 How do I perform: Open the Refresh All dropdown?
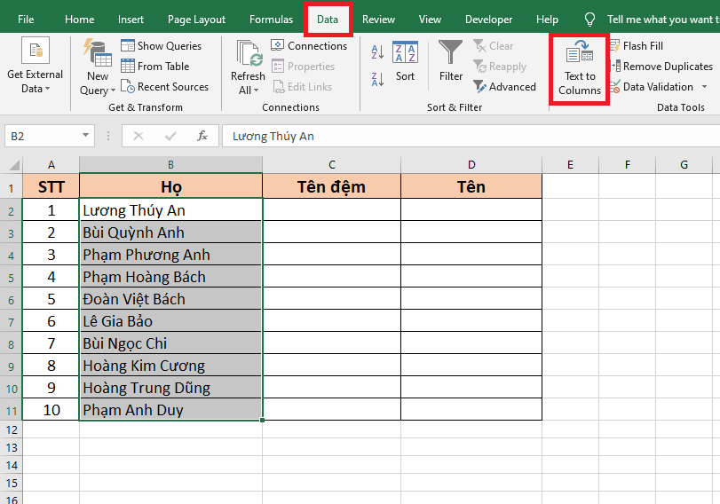[x=248, y=91]
